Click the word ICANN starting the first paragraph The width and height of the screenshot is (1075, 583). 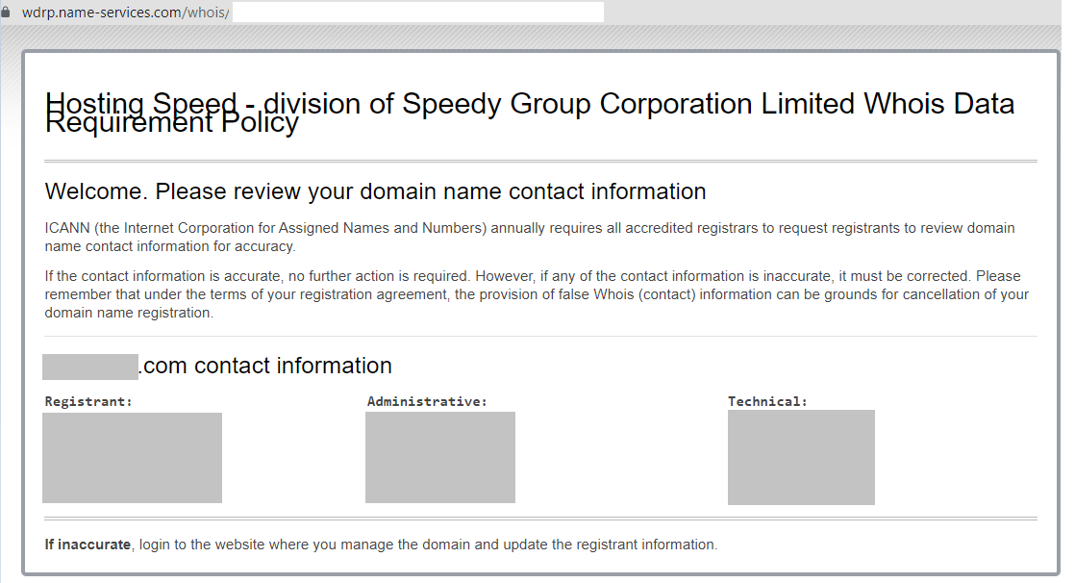point(67,228)
